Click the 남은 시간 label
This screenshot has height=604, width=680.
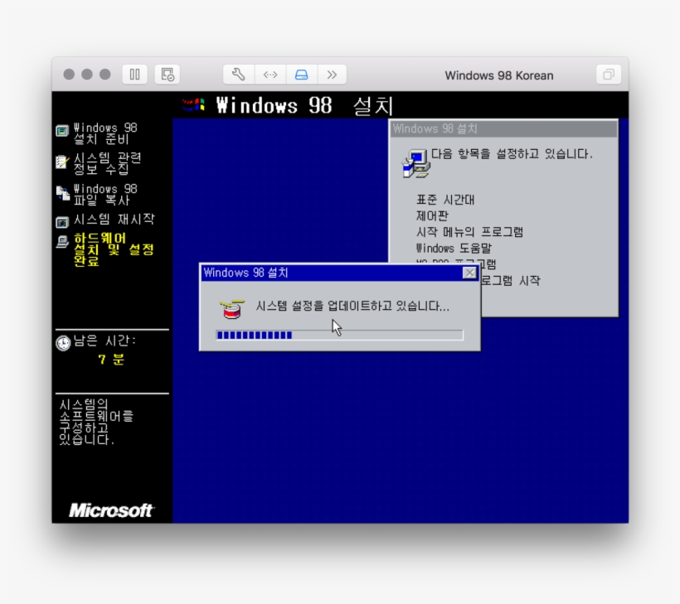click(x=105, y=341)
